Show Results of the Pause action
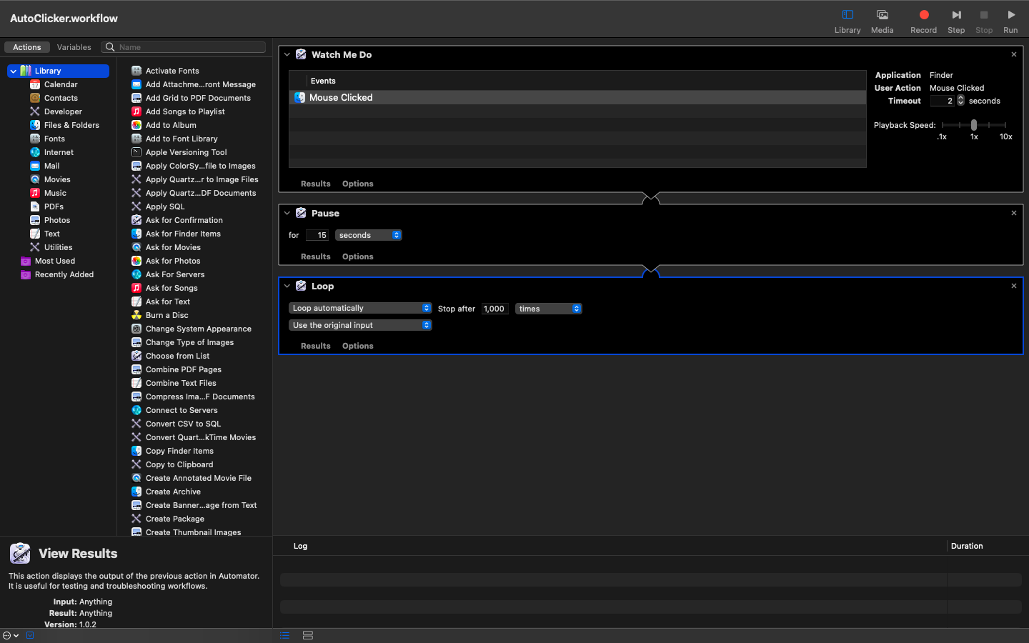This screenshot has height=643, width=1029. [x=315, y=256]
